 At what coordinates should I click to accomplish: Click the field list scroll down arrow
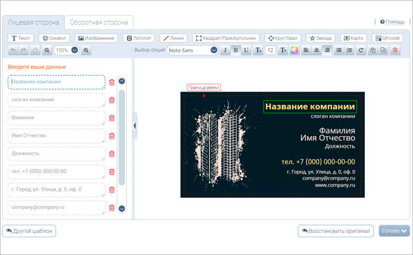click(x=122, y=208)
